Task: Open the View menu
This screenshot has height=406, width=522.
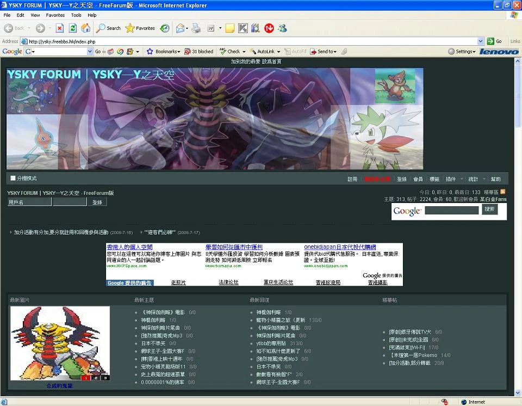Action: (35, 15)
